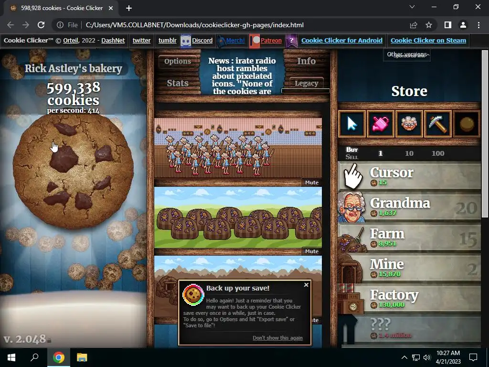489x367 pixels.
Task: Open the twitter link
Action: [141, 40]
